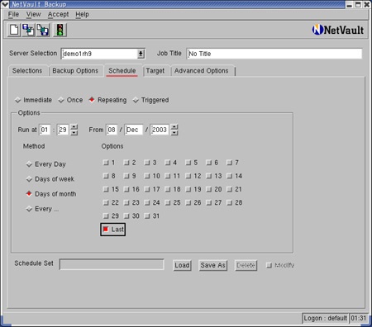This screenshot has width=372, height=327.
Task: Click the Schedule Set field
Action: point(112,264)
